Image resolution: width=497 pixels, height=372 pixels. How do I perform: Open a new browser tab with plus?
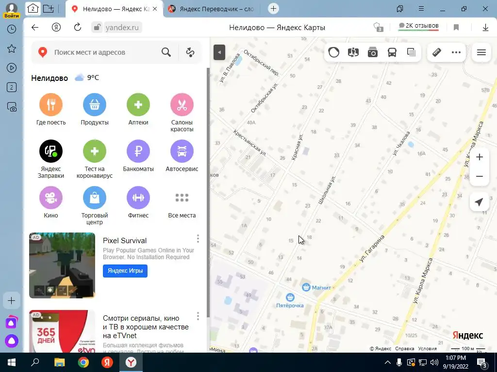point(274,9)
